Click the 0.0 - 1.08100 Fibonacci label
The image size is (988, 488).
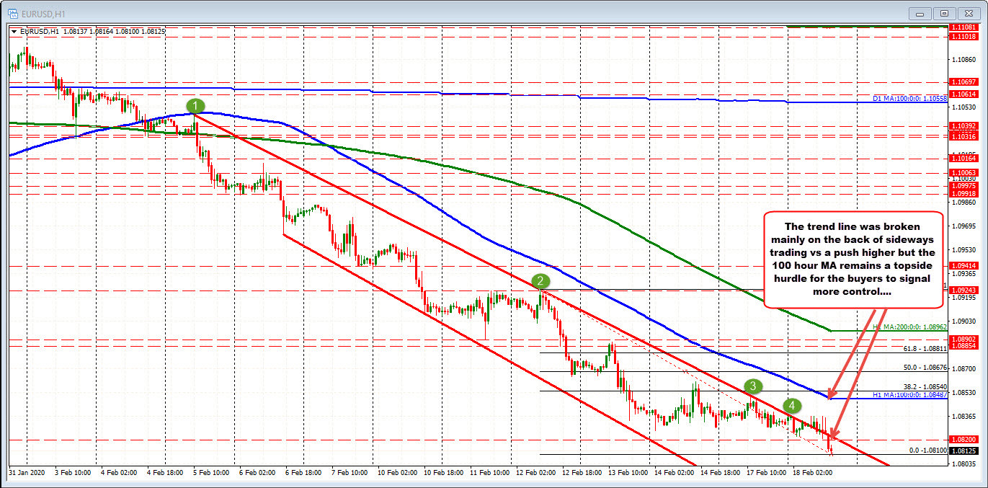(x=927, y=449)
